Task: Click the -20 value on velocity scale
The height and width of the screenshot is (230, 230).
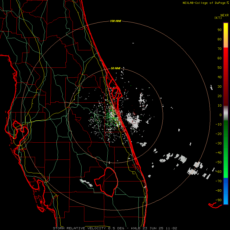Action: [218, 134]
